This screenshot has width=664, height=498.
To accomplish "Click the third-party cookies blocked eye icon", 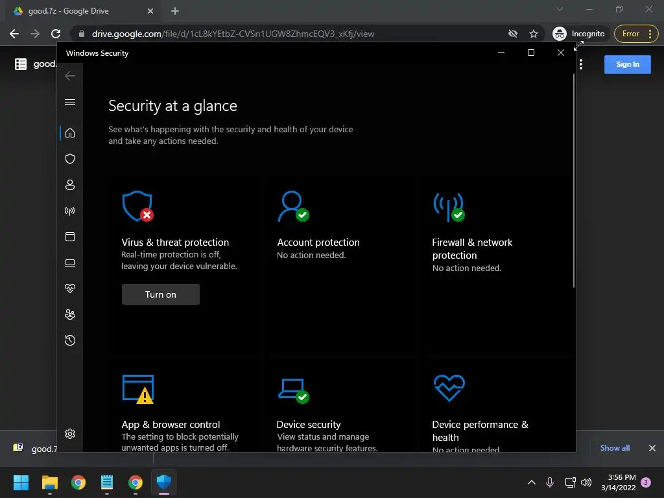I will coord(513,34).
